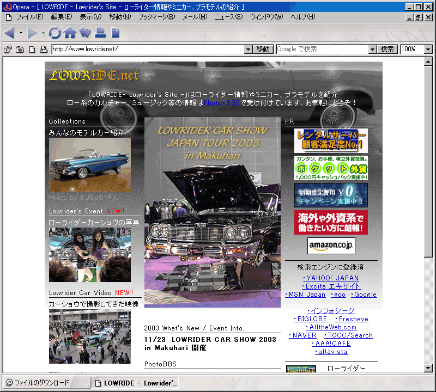
Task: Open the car show models photo thumbnail
Action: (x=90, y=255)
